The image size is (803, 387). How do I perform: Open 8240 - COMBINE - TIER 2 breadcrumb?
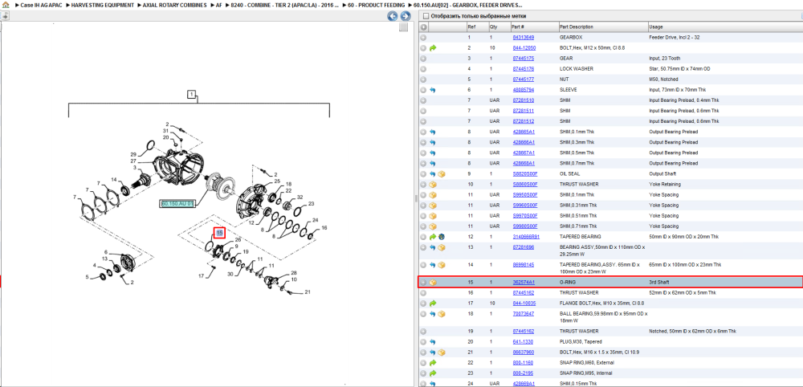click(285, 5)
